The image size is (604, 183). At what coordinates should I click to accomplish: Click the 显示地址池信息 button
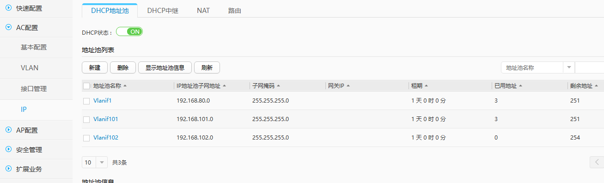click(x=165, y=67)
